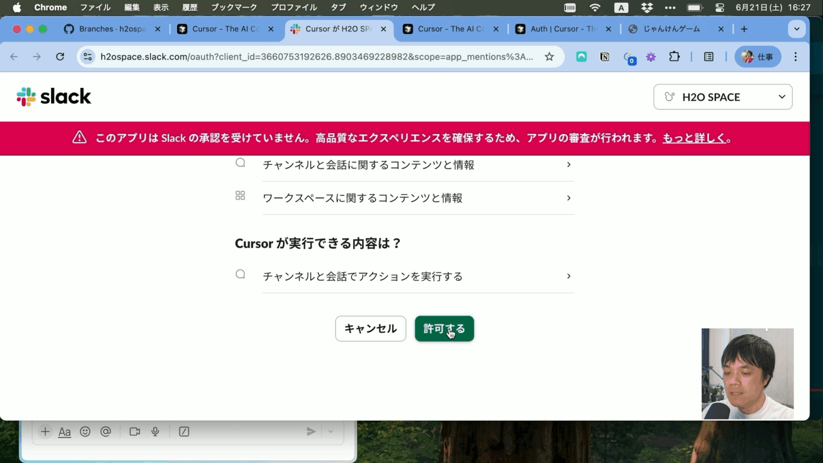This screenshot has width=823, height=463.
Task: Click the audio clip microphone icon
Action: coord(155,431)
